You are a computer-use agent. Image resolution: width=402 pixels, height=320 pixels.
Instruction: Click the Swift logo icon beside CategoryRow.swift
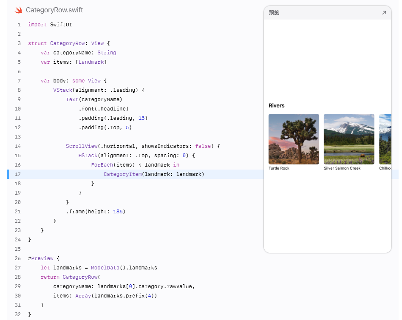click(x=18, y=10)
